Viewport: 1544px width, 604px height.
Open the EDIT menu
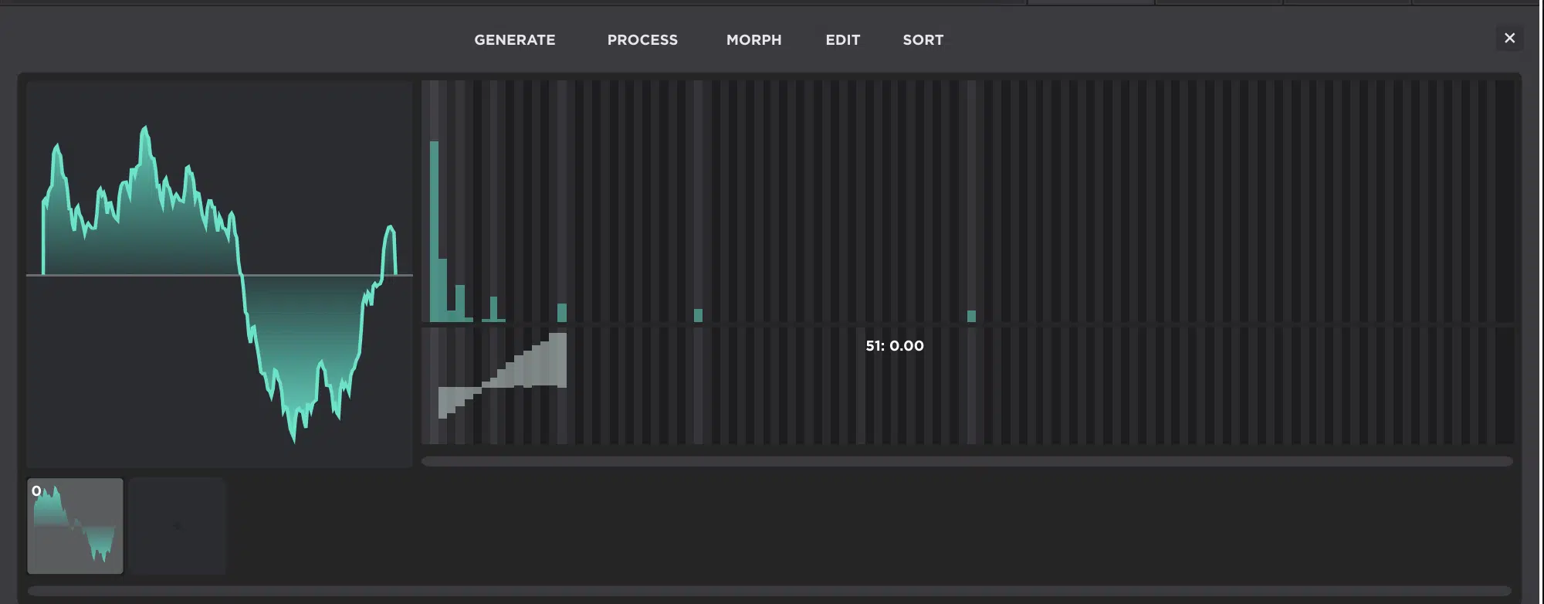(x=842, y=40)
